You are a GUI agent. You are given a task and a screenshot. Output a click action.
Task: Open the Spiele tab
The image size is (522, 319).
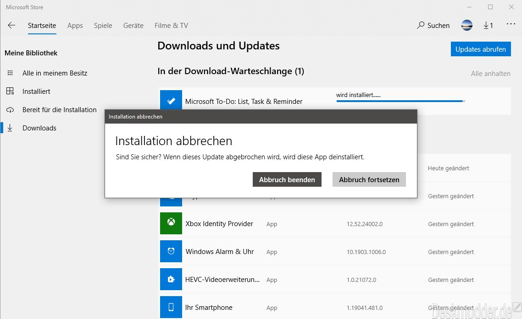[103, 26]
